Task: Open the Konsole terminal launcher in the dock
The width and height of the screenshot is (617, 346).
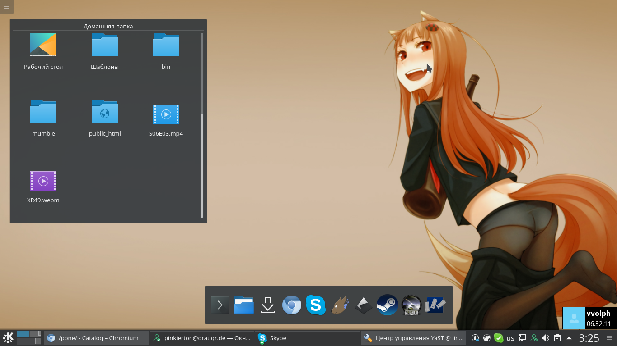Action: click(x=220, y=305)
